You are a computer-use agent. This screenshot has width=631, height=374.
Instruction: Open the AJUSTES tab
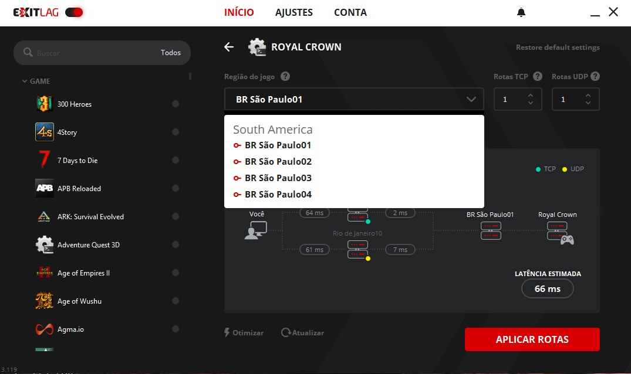click(294, 12)
